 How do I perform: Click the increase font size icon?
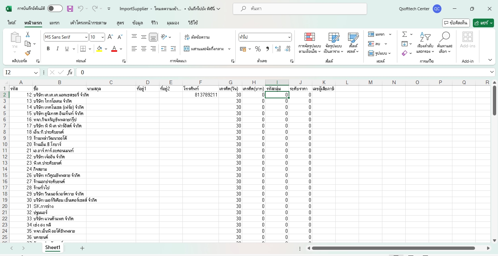coord(110,37)
